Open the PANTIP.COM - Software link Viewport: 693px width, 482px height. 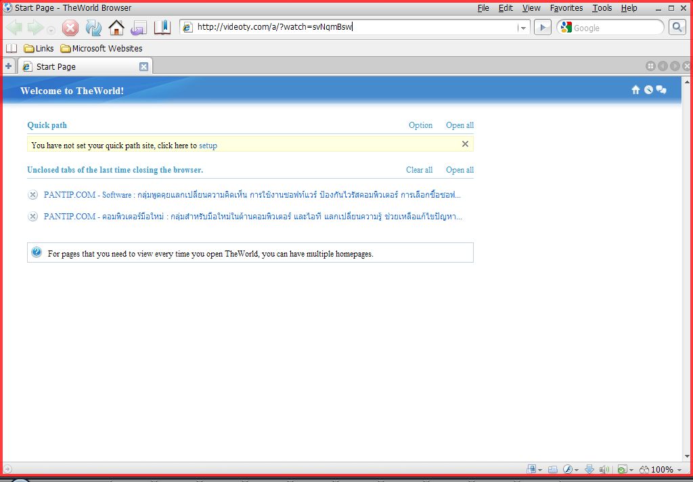tap(252, 194)
